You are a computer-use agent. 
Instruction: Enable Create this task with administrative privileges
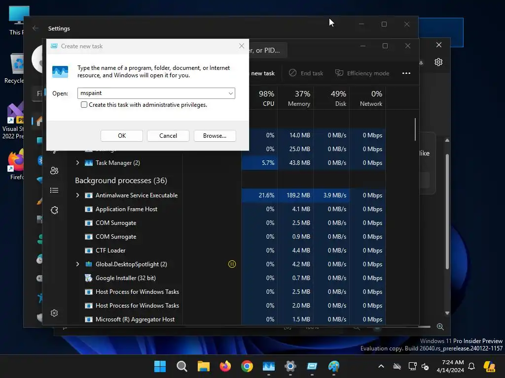(84, 105)
